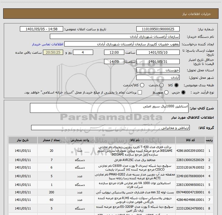Click the AVR25C فاراتل item name

(135, 160)
